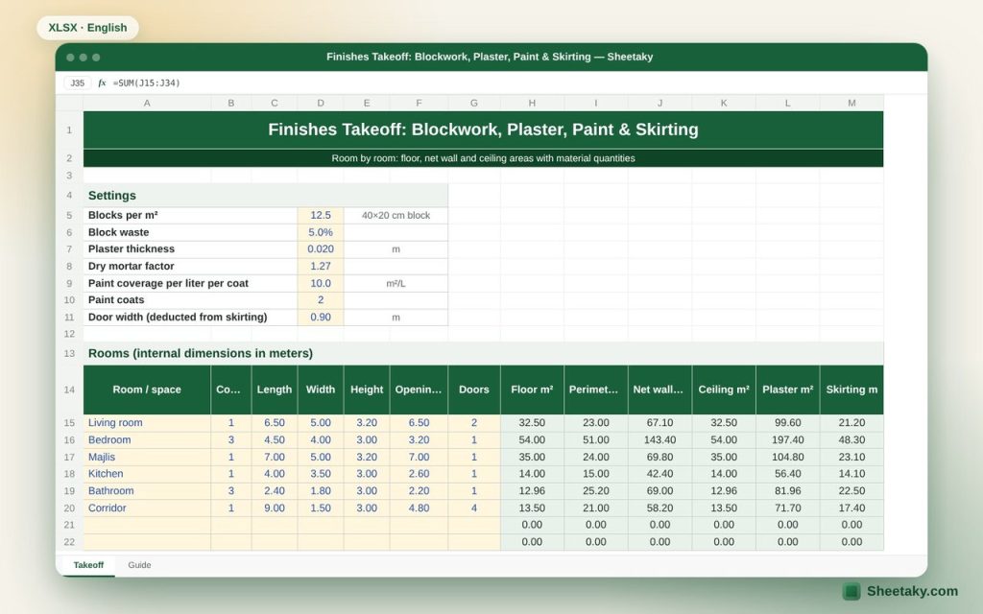Click the Settings section heading

tap(265, 196)
